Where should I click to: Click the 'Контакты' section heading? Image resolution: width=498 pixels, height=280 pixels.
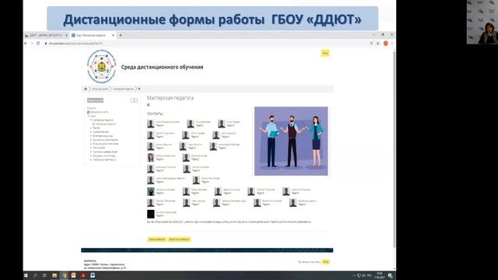[155, 114]
